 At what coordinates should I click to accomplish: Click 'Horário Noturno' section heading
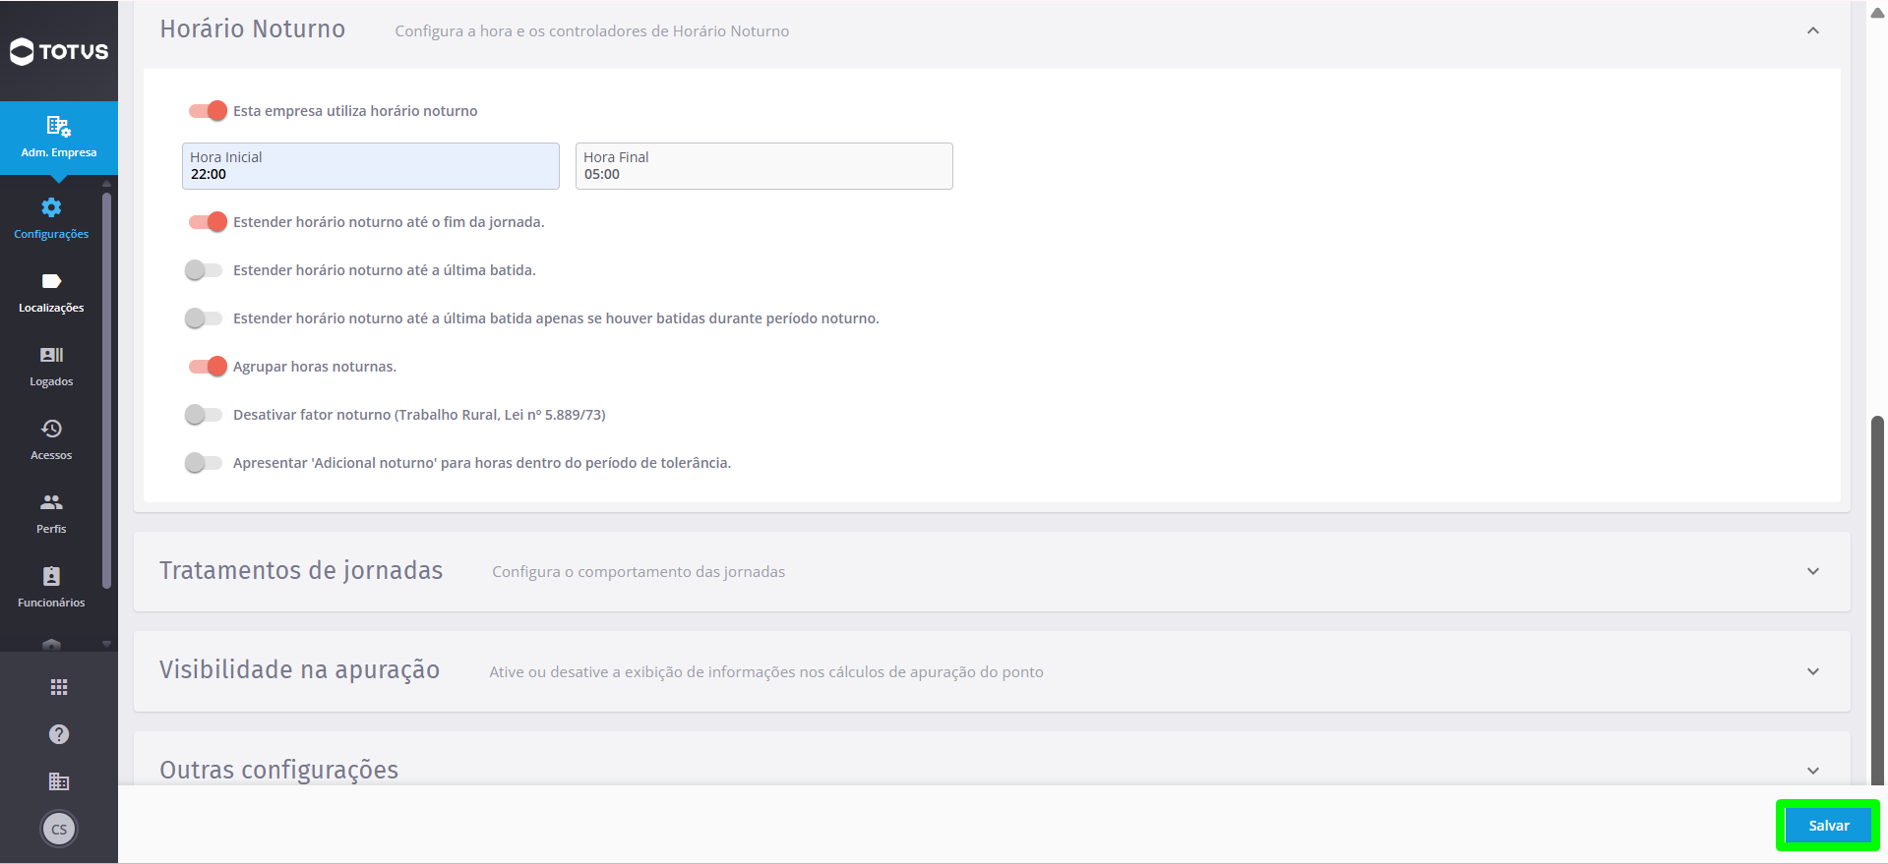pyautogui.click(x=253, y=29)
